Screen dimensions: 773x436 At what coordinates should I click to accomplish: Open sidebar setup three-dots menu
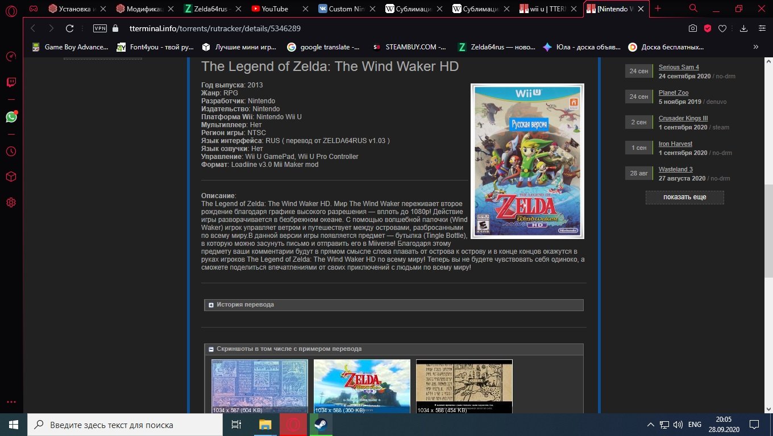(11, 403)
